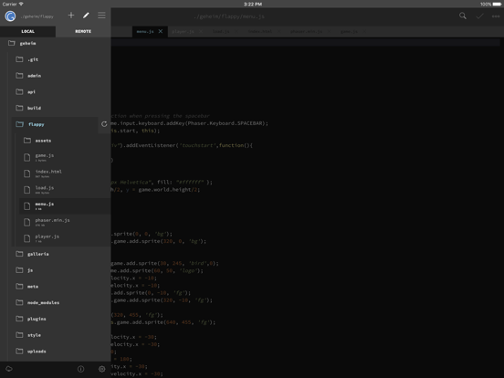
Task: Click the ./geheim/flappy/menu.js title path
Action: [x=229, y=16]
